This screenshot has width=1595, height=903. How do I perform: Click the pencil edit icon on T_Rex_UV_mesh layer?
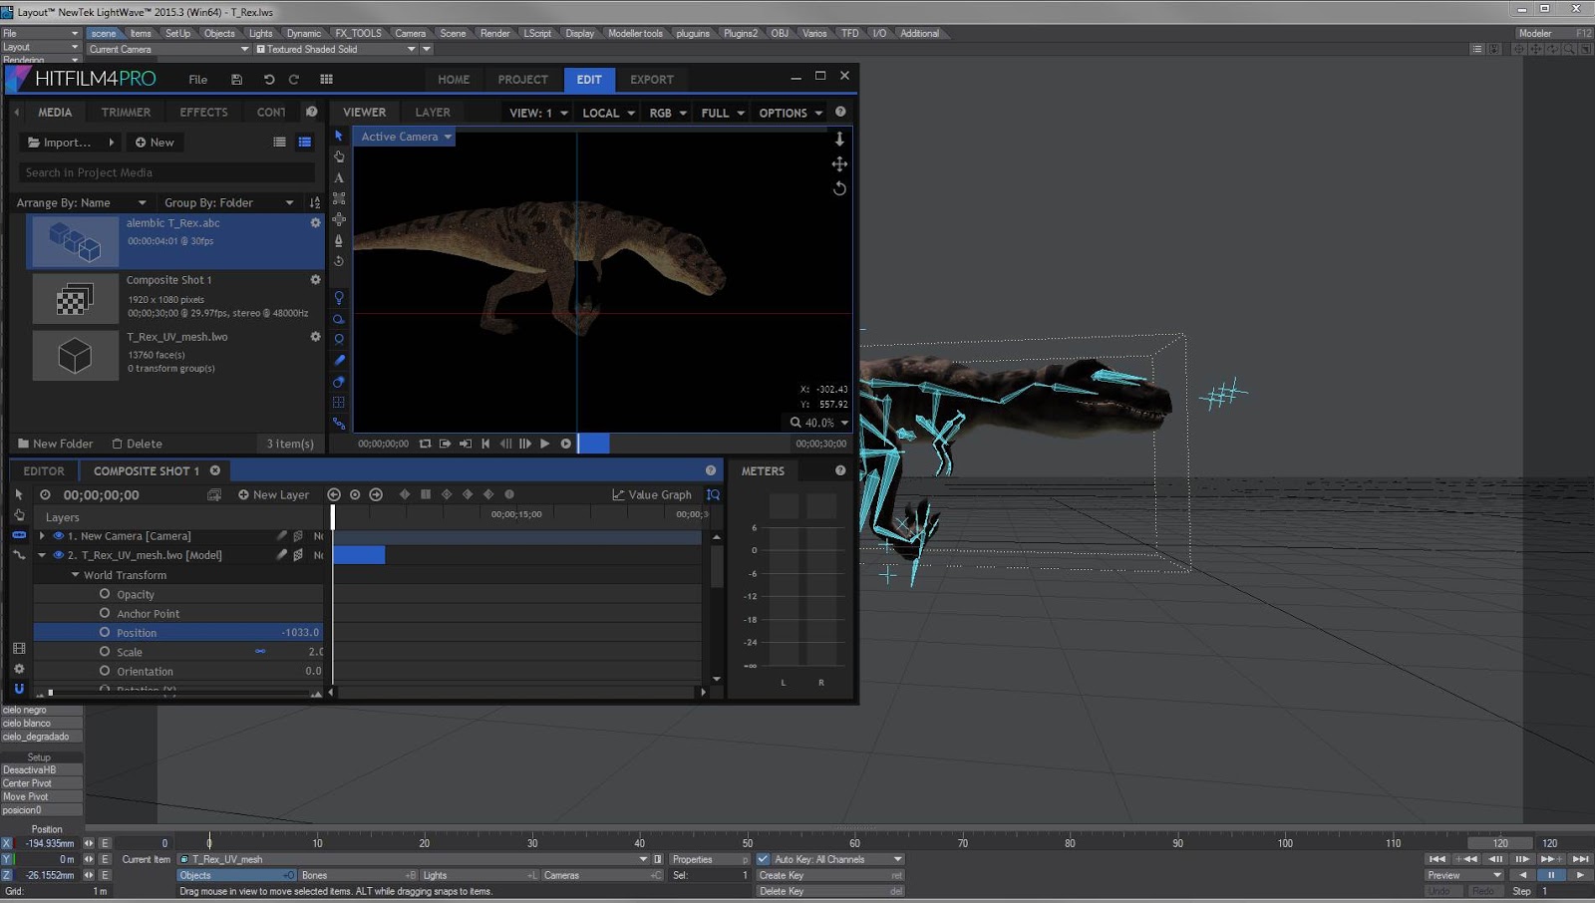point(280,555)
